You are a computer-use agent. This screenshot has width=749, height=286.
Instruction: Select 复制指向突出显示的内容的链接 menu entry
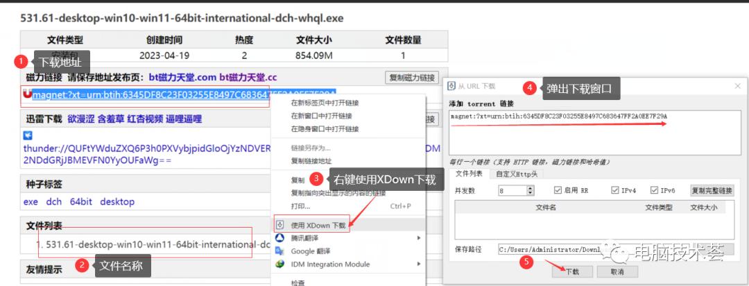[x=338, y=193]
